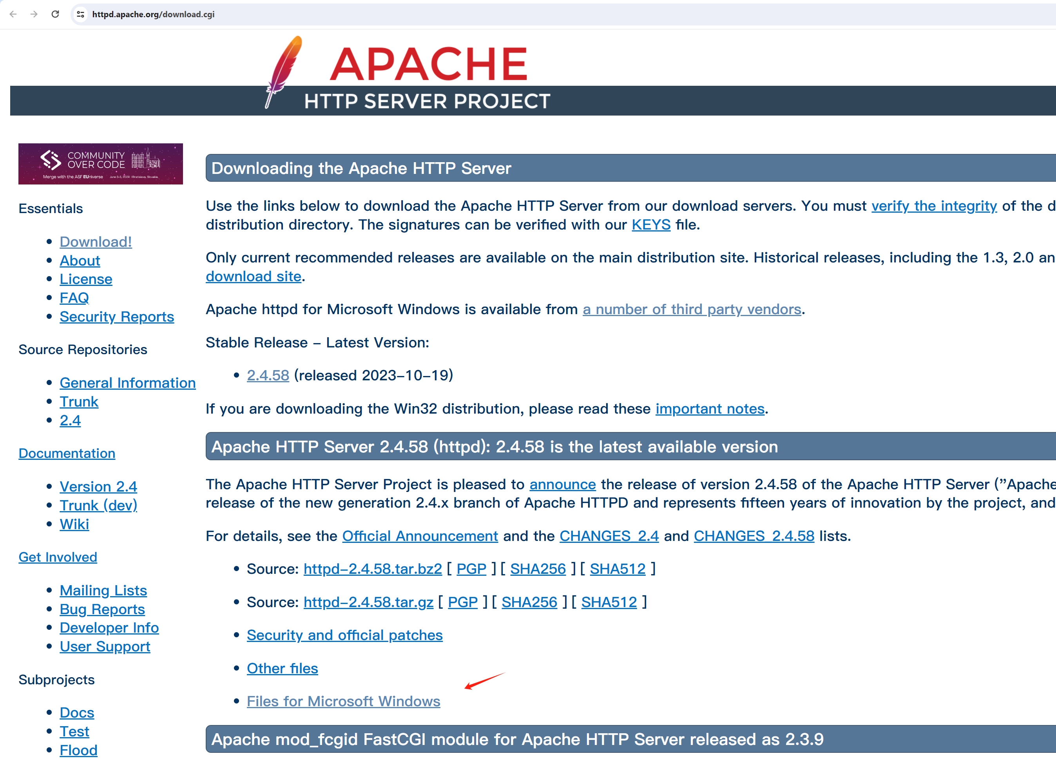Follow the announce link
This screenshot has height=763, width=1056.
pos(562,484)
